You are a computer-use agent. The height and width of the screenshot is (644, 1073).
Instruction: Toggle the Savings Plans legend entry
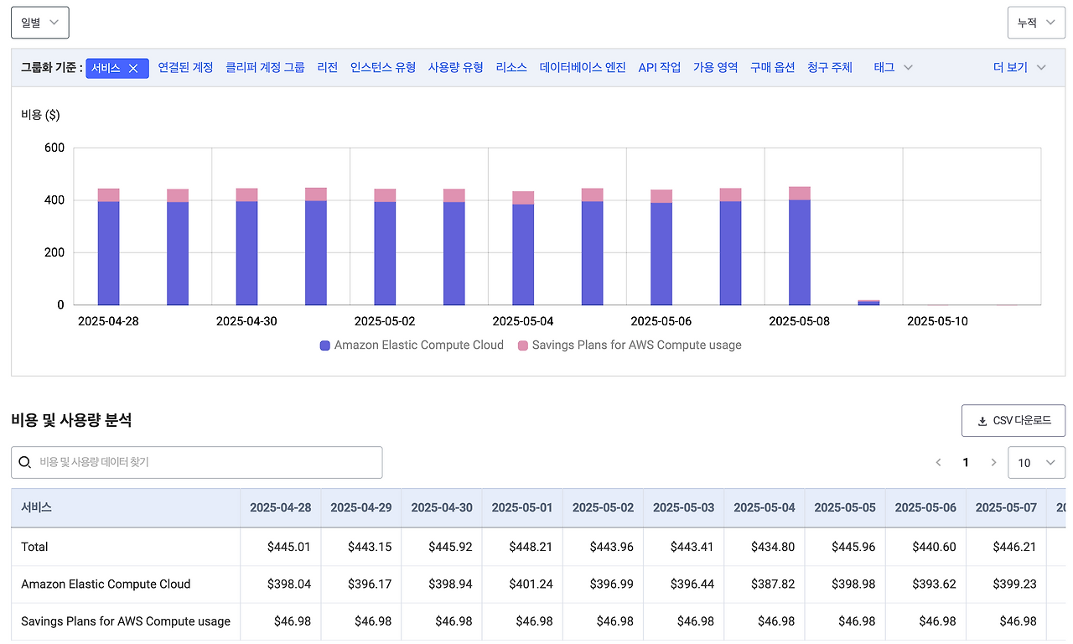click(x=637, y=345)
